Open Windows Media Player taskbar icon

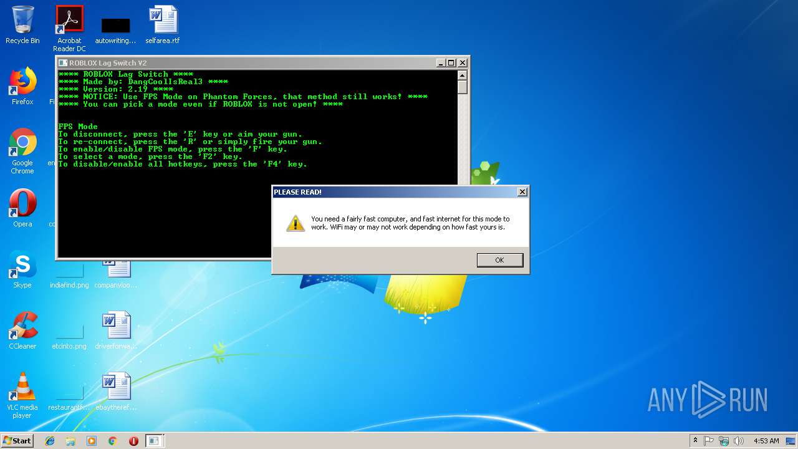(x=92, y=441)
